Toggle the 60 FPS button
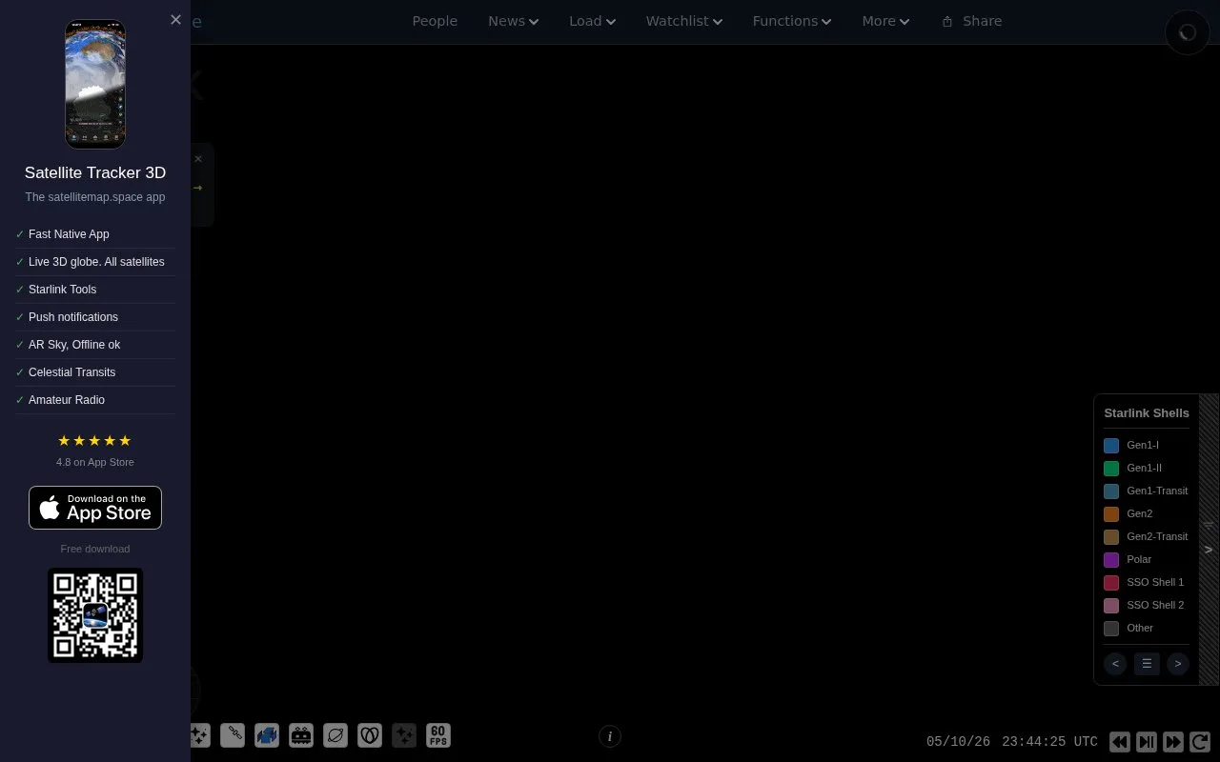Screen dimensions: 1220x762 point(438,734)
